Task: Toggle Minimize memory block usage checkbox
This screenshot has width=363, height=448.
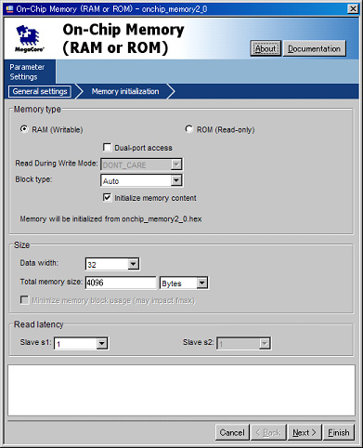Action: pyautogui.click(x=24, y=300)
